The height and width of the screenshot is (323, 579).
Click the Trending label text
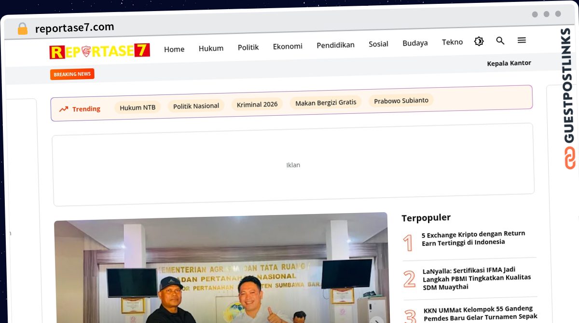pyautogui.click(x=86, y=109)
